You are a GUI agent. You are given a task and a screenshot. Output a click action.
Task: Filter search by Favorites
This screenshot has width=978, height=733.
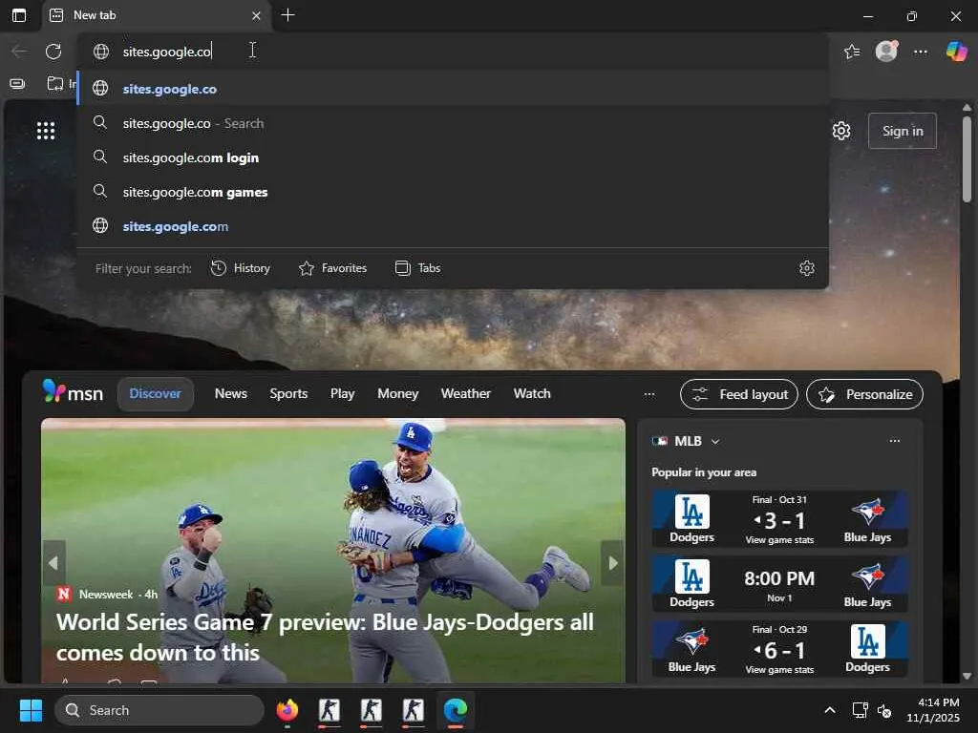(x=333, y=268)
